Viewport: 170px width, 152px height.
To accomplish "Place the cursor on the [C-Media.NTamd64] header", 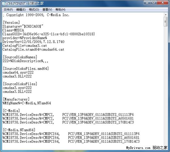I will (x=19, y=130).
